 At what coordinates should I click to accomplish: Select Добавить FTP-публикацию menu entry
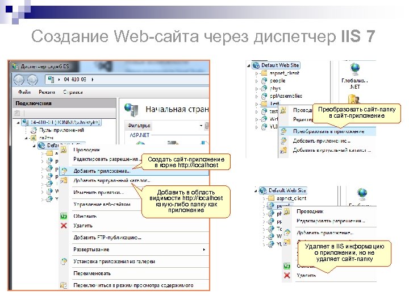tap(107, 238)
